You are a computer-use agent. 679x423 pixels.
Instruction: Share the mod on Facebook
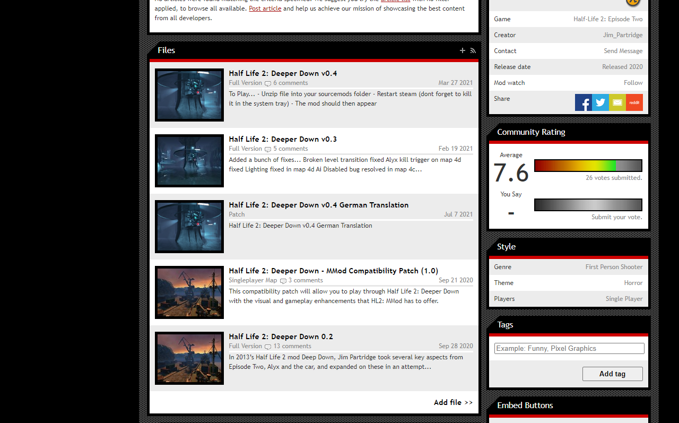584,102
